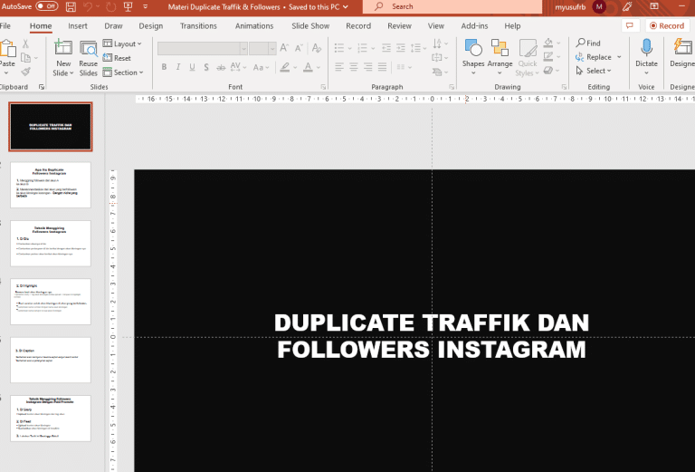Click the Format Painter brush icon
This screenshot has width=695, height=472.
pyautogui.click(x=24, y=72)
